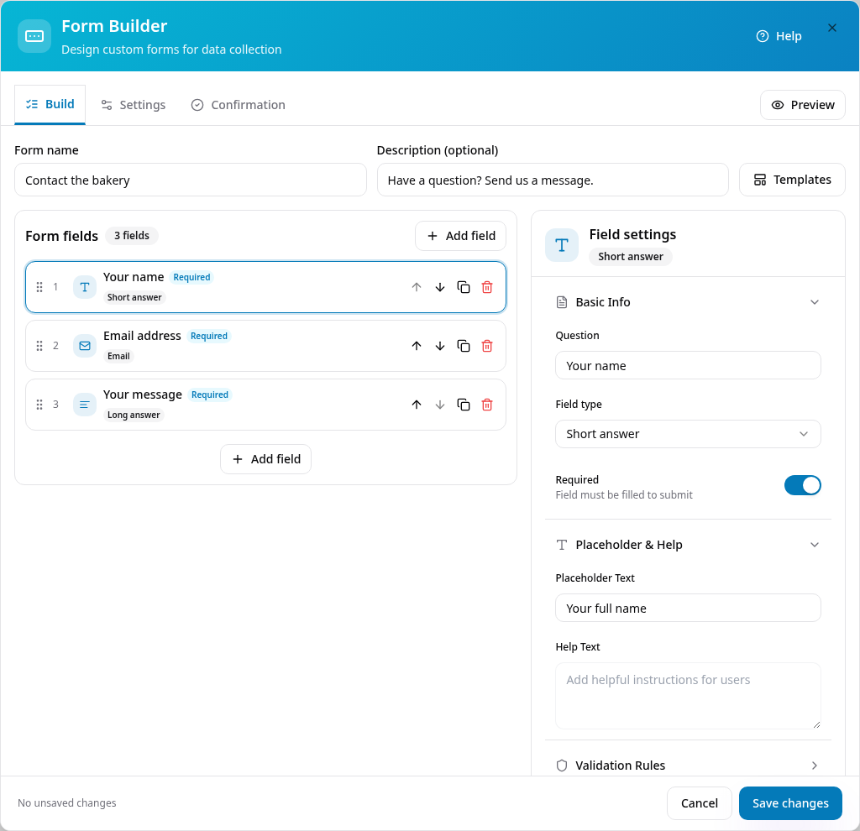The height and width of the screenshot is (831, 860).
Task: Grab drag handle of 'Email address' row
Action: [x=39, y=346]
